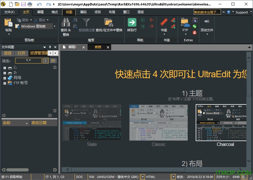Click the Undo arrow in title bar
253x180 pixels.
[39, 4]
